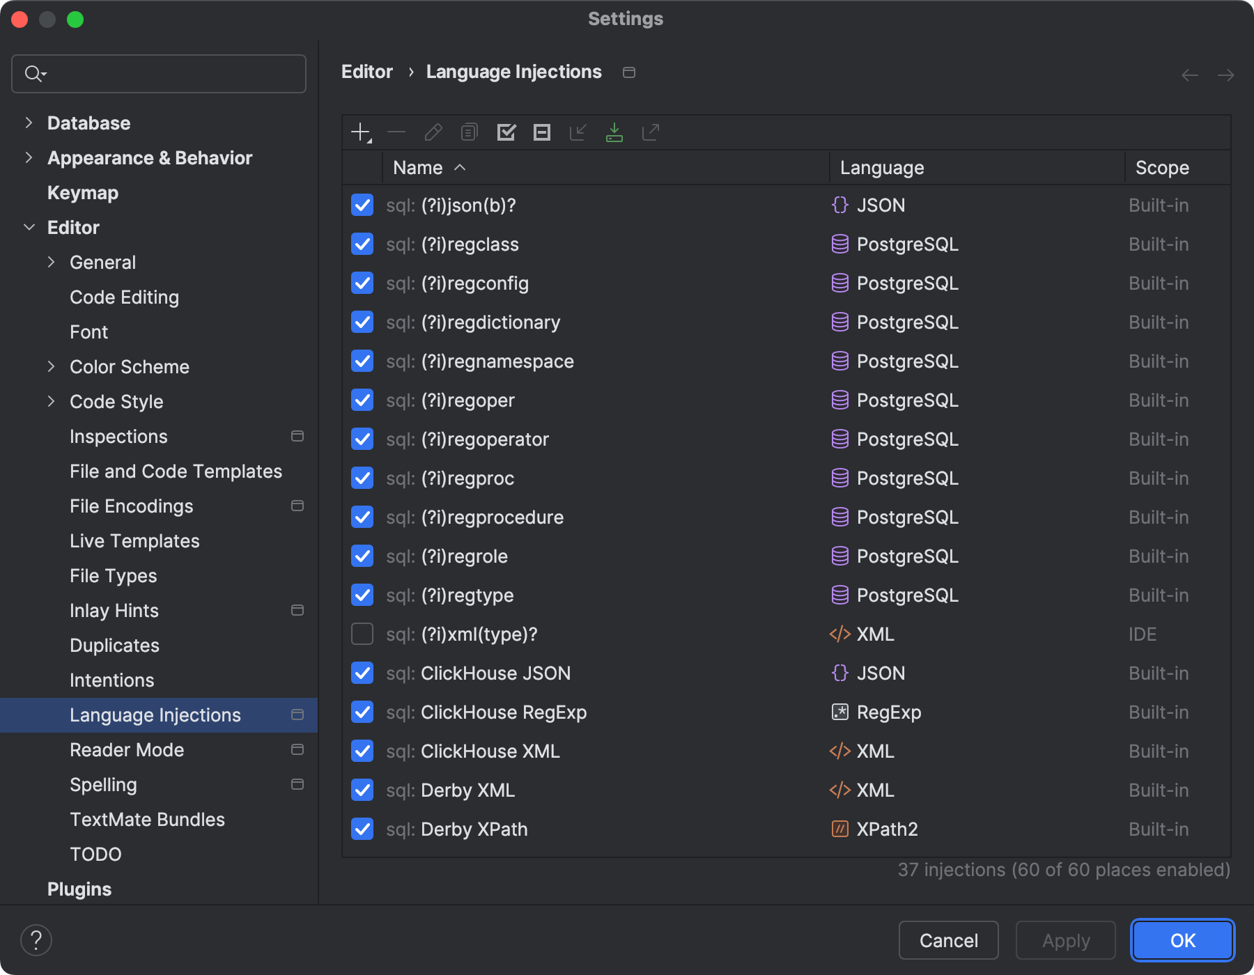
Task: Enable the sql: (?i)xml(type)? injection checkbox
Action: point(362,634)
